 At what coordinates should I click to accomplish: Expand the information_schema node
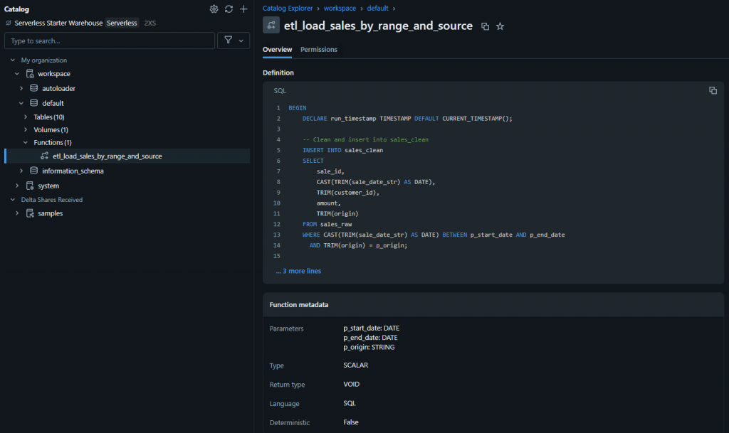21,171
